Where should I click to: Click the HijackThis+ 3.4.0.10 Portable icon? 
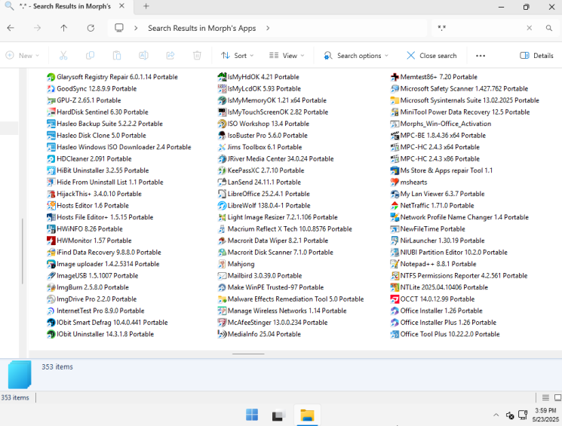[x=51, y=194]
